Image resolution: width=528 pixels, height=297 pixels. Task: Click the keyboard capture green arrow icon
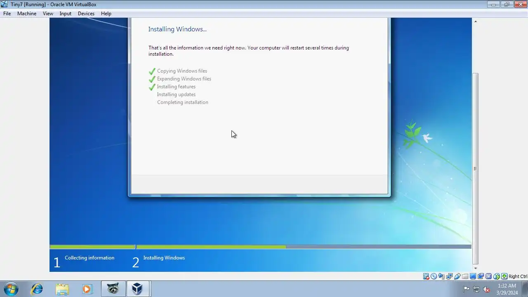point(504,276)
